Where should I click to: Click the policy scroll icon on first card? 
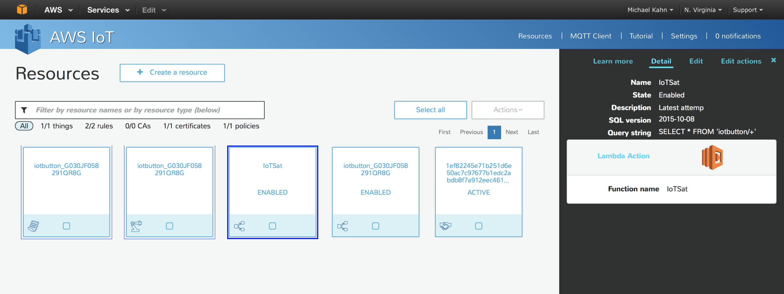point(34,226)
